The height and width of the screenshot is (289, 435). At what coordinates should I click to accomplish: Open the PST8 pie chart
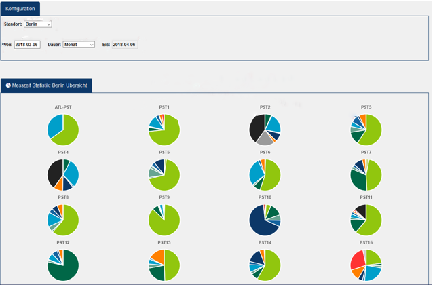[x=63, y=220]
